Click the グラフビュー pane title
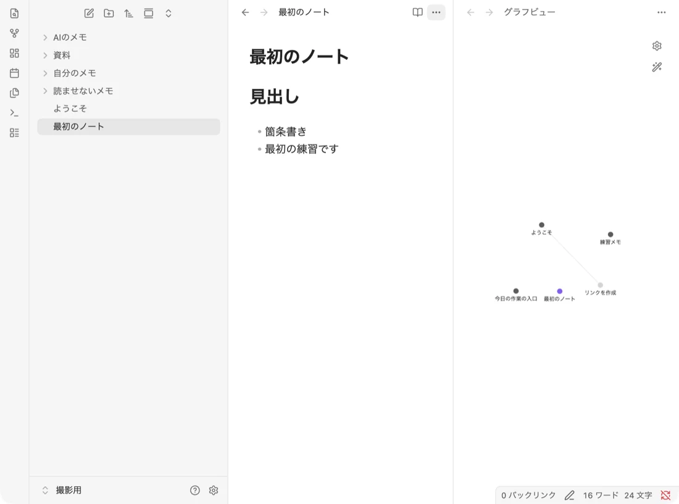This screenshot has width=679, height=504. pyautogui.click(x=529, y=12)
